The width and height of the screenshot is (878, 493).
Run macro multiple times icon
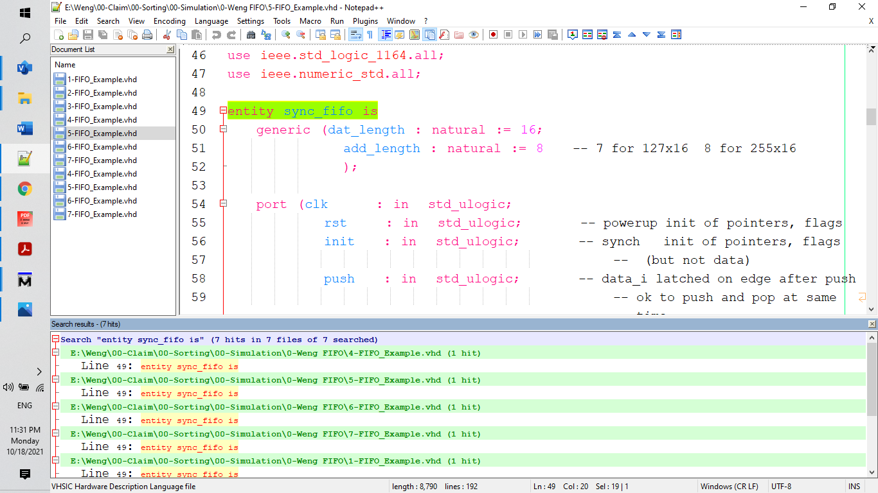pos(537,35)
